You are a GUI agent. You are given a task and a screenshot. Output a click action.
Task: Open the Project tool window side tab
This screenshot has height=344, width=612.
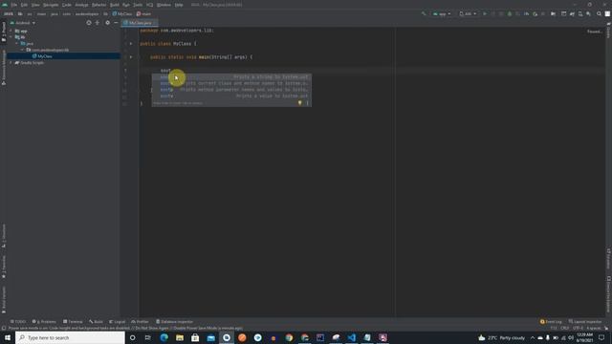point(4,32)
